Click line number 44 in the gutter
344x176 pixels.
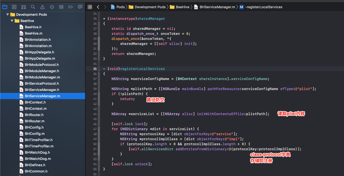[95, 114]
